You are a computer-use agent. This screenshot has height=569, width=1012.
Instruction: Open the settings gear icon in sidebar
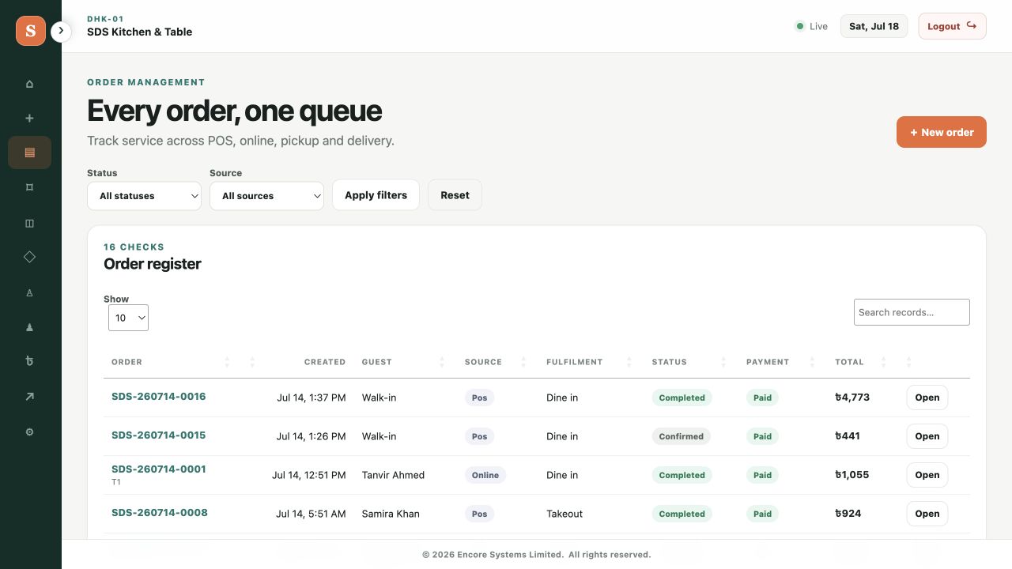coord(29,432)
